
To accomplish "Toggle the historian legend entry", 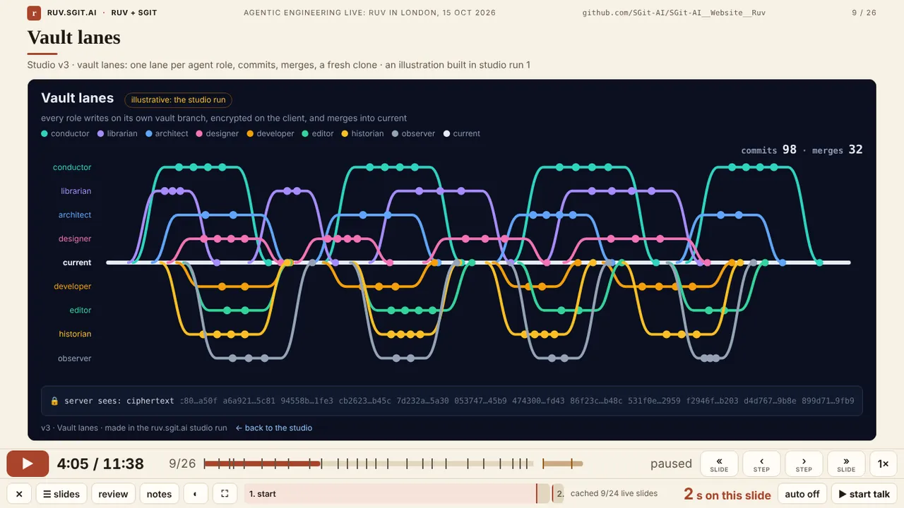I will 363,133.
